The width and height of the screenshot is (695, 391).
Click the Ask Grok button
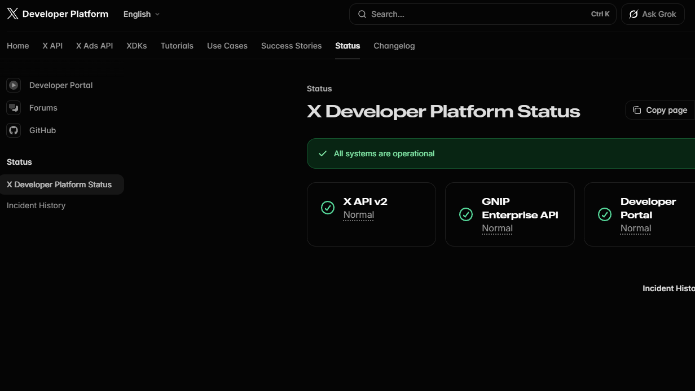[653, 14]
